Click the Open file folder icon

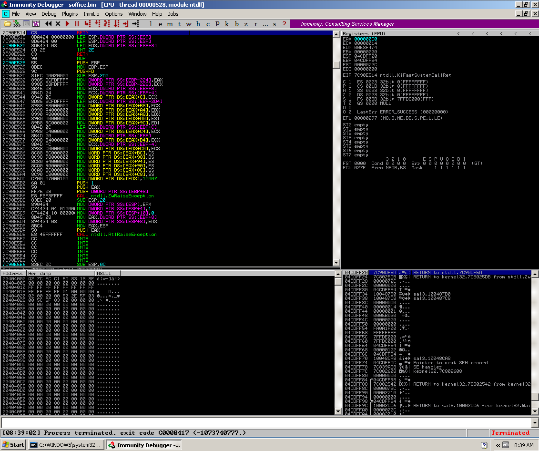point(7,24)
